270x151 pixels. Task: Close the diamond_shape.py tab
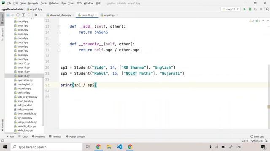tap(73, 15)
